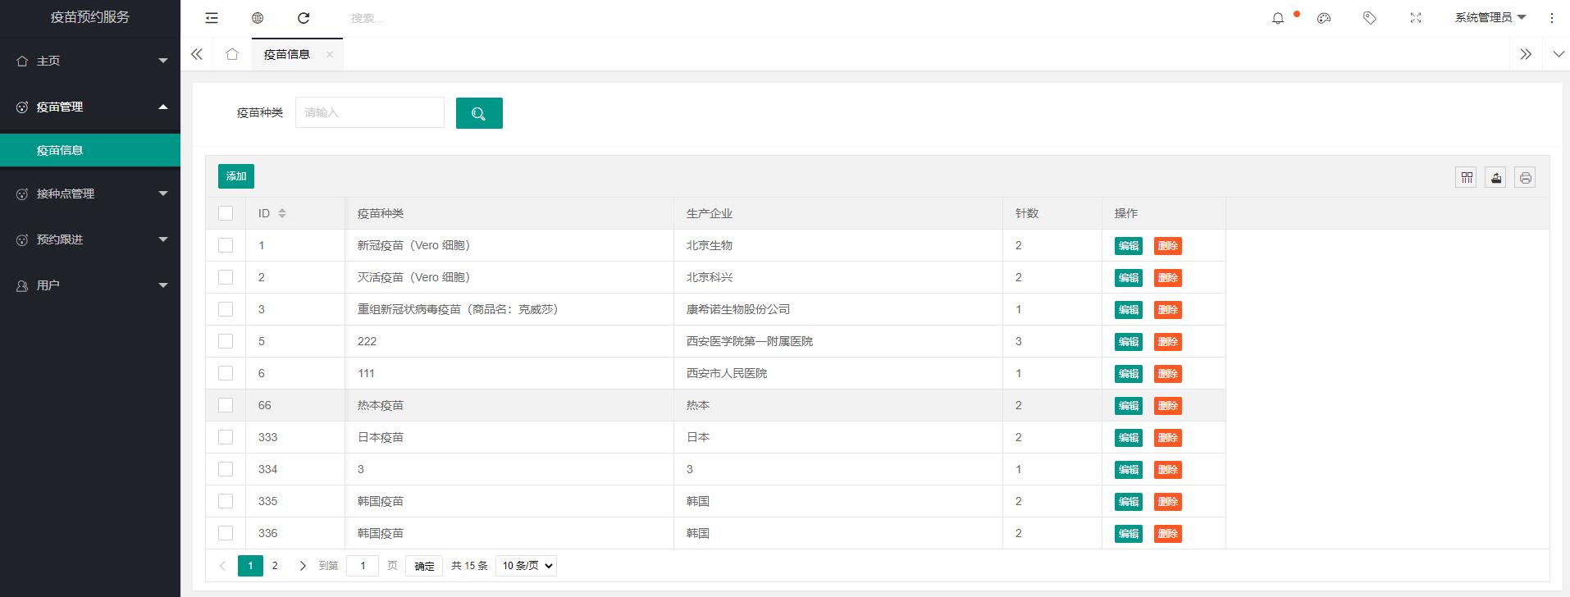Click the refresh page icon
Viewport: 1570px width, 597px height.
(x=304, y=18)
